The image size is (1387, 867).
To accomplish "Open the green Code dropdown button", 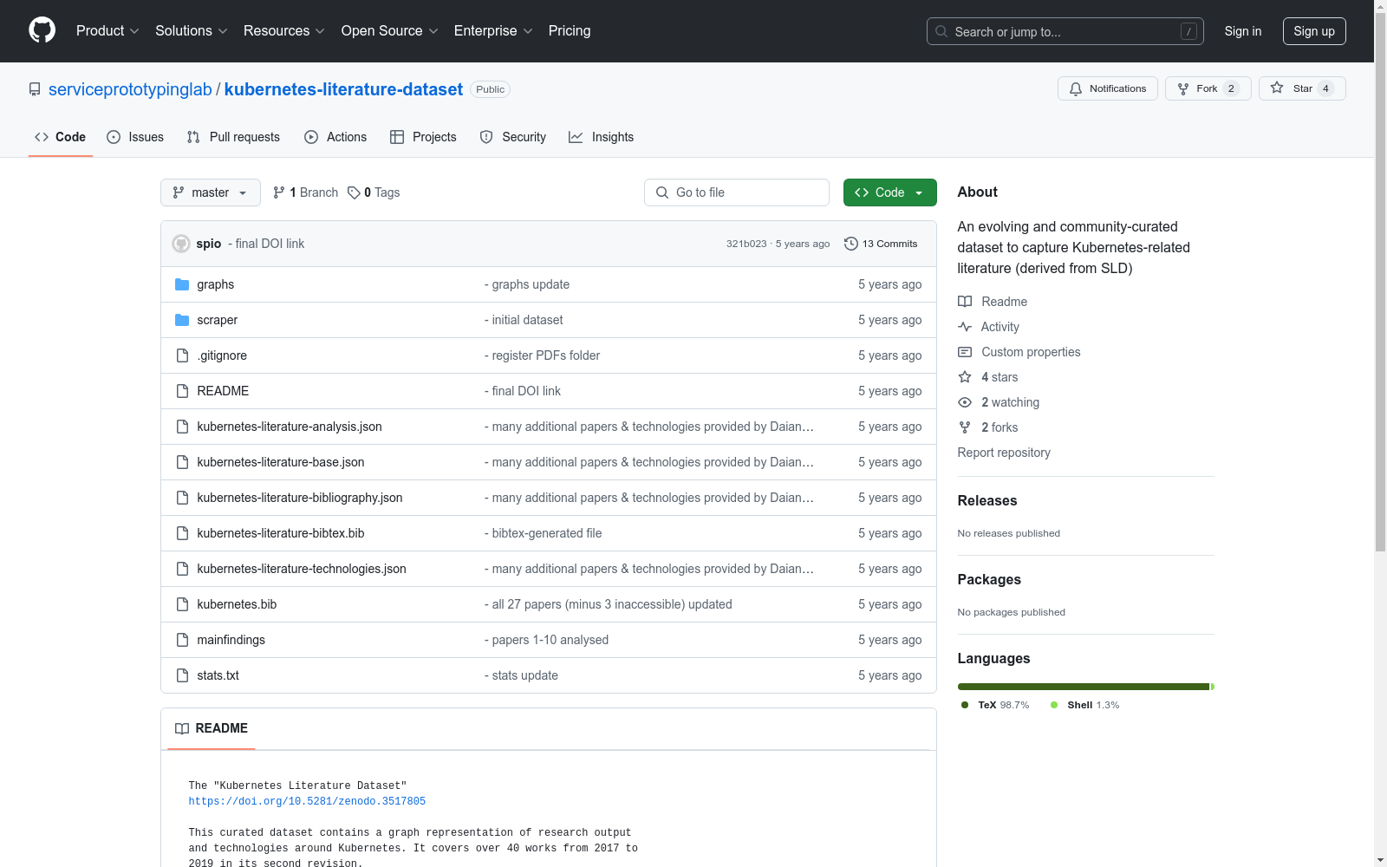I will point(889,192).
